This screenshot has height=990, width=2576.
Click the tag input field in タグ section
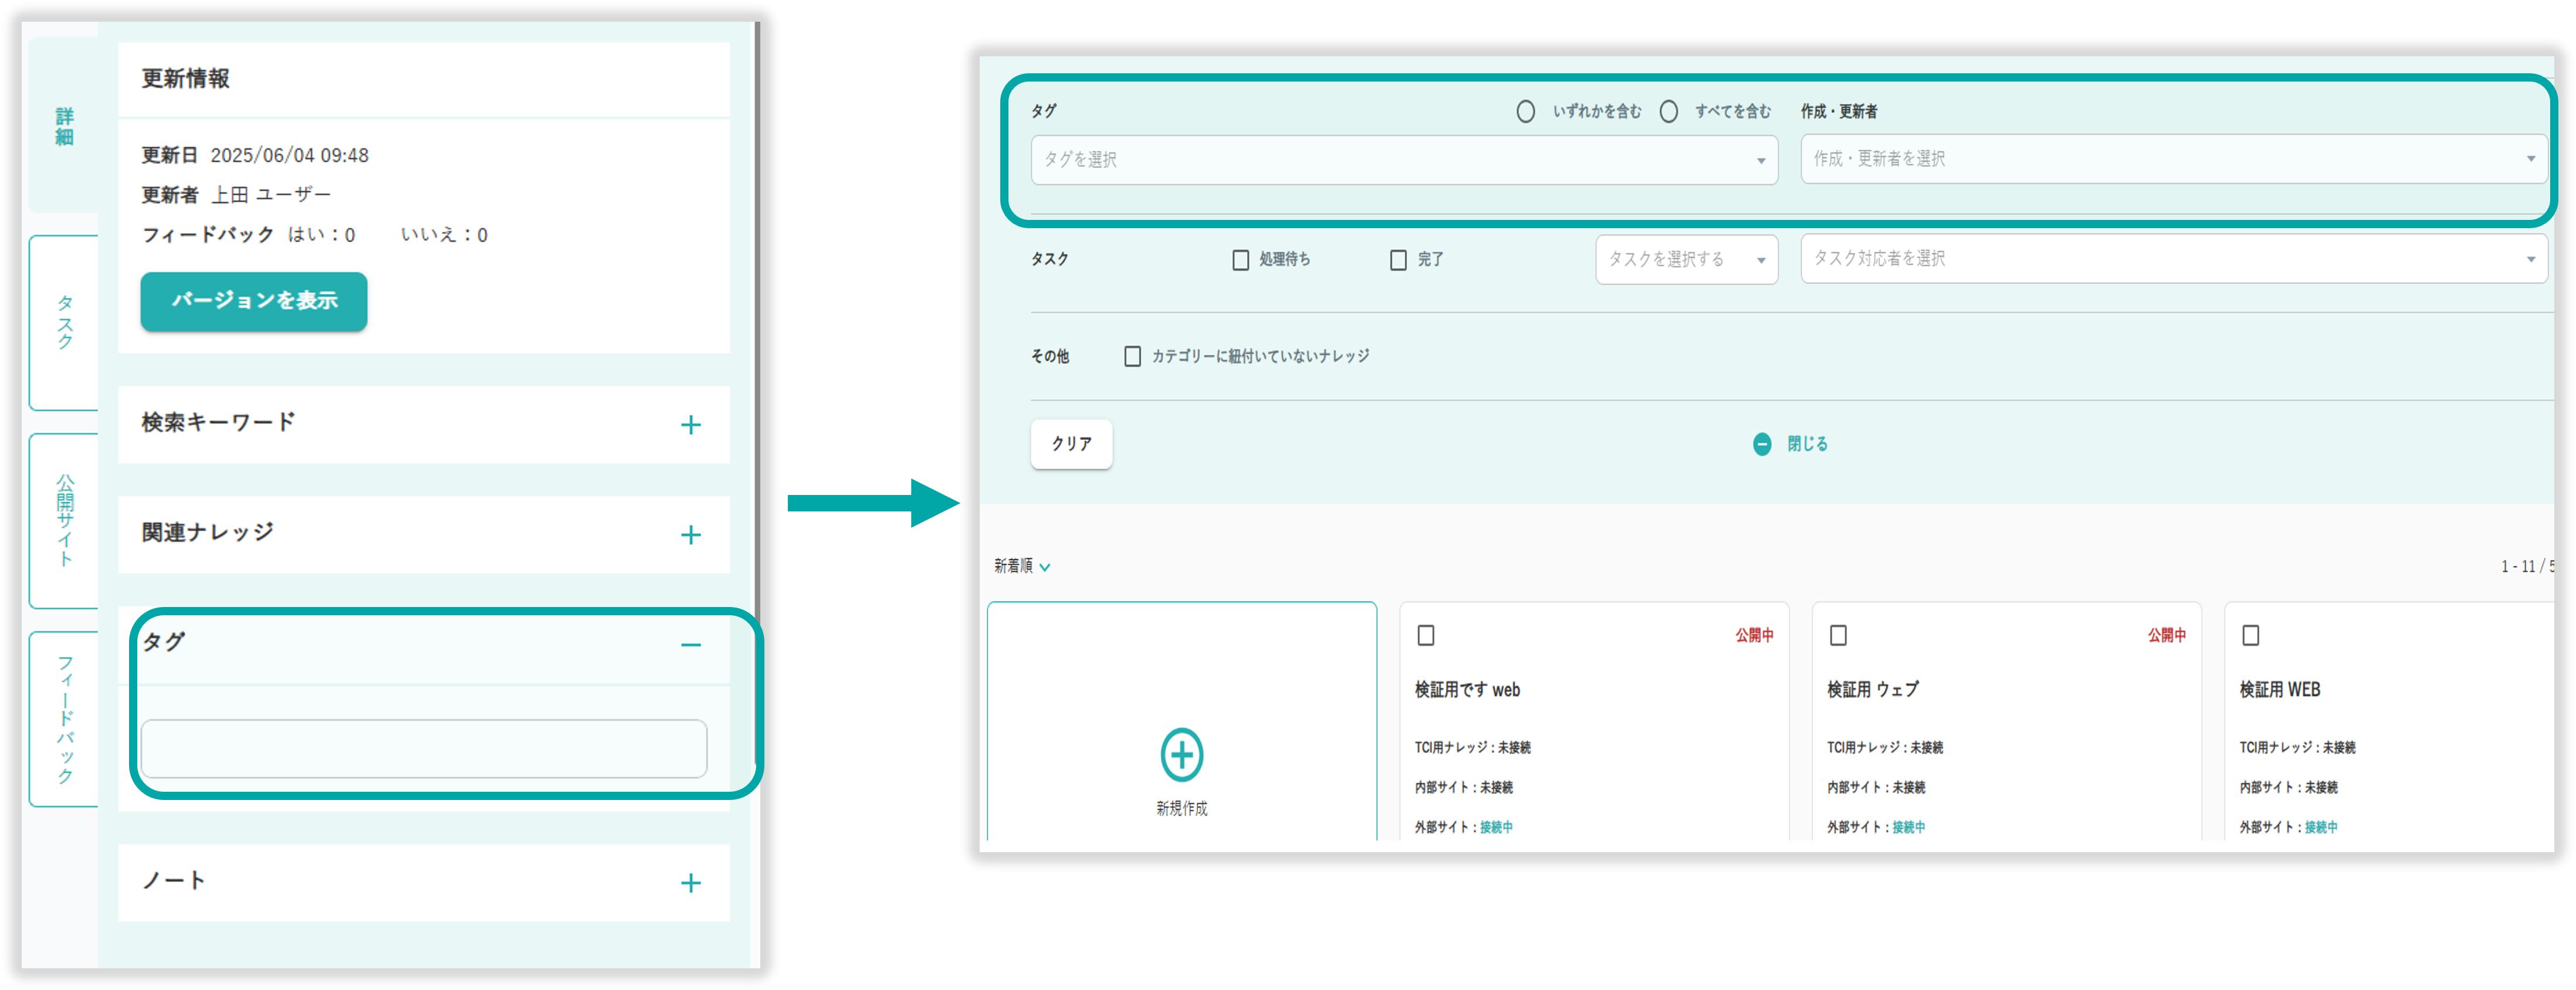coord(423,749)
